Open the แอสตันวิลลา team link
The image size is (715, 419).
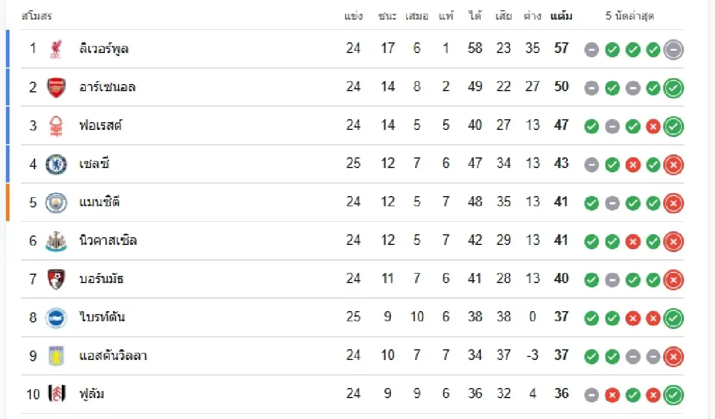pyautogui.click(x=113, y=356)
